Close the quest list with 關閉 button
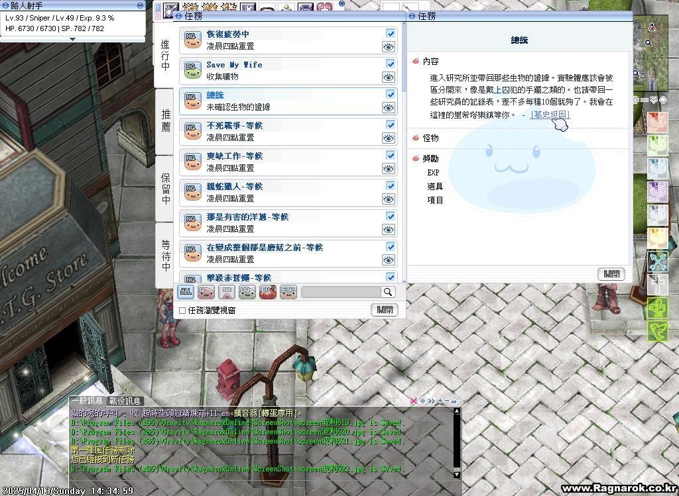This screenshot has width=679, height=496. point(385,310)
